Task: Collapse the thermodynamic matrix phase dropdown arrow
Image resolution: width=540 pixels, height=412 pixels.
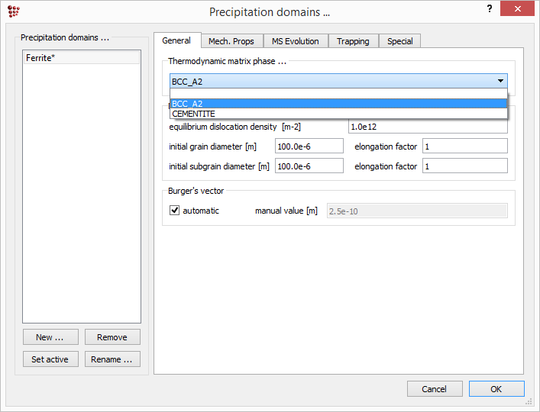Action: tap(500, 81)
